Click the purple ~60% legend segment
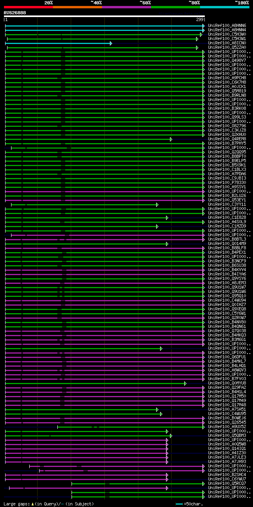 (x=126, y=7)
